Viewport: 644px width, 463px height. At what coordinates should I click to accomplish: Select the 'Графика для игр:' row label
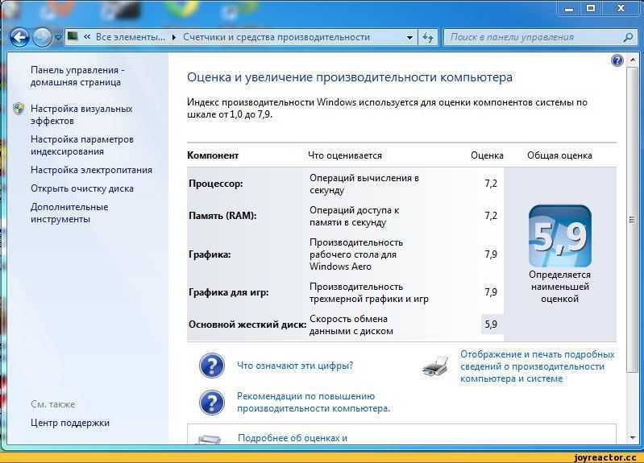228,292
